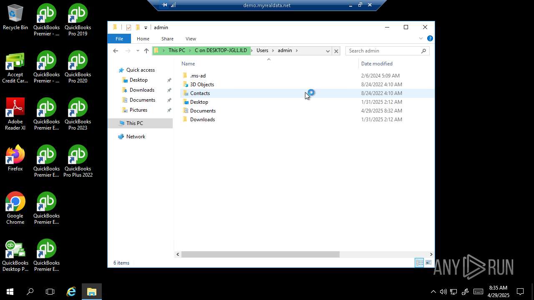Click C on DESKTOP-JGLLJLD breadcrumb

pos(221,50)
